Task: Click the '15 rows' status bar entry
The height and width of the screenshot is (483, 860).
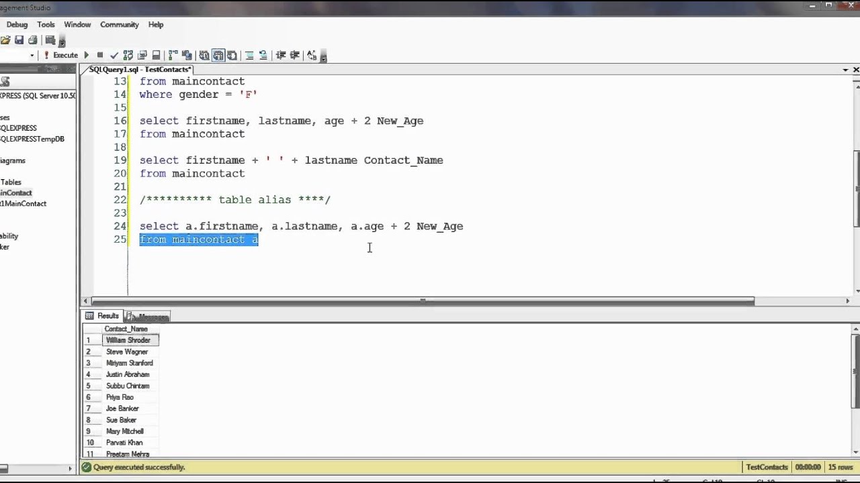Action: click(x=840, y=467)
